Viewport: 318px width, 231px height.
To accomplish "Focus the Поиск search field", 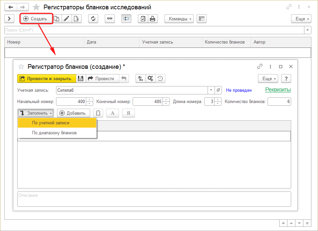I will pyautogui.click(x=154, y=30).
